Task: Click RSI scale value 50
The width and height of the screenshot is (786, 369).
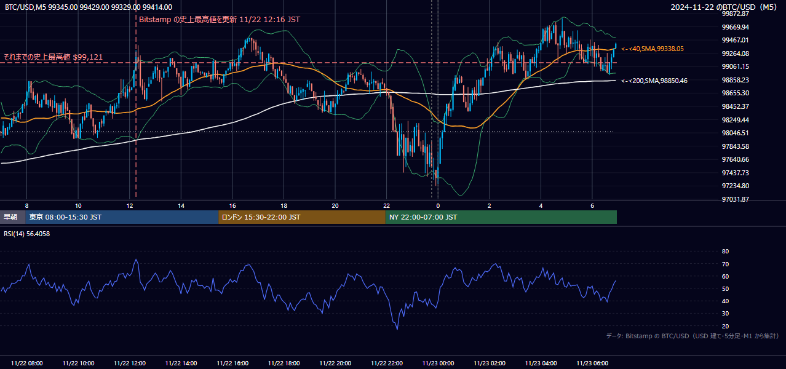Action: pyautogui.click(x=725, y=288)
